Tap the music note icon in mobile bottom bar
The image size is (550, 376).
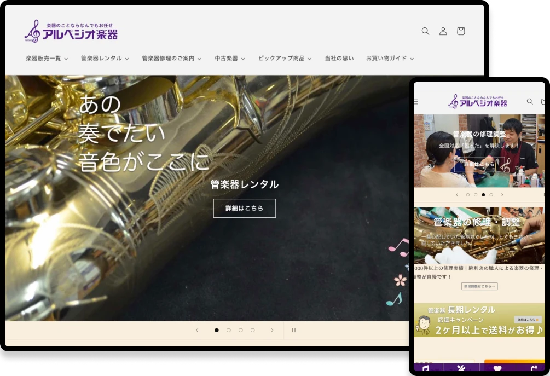(426, 369)
